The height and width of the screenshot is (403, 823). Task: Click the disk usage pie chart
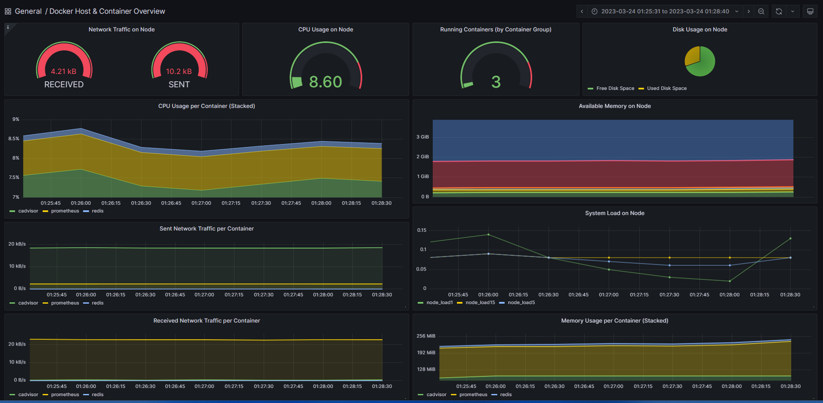point(700,62)
